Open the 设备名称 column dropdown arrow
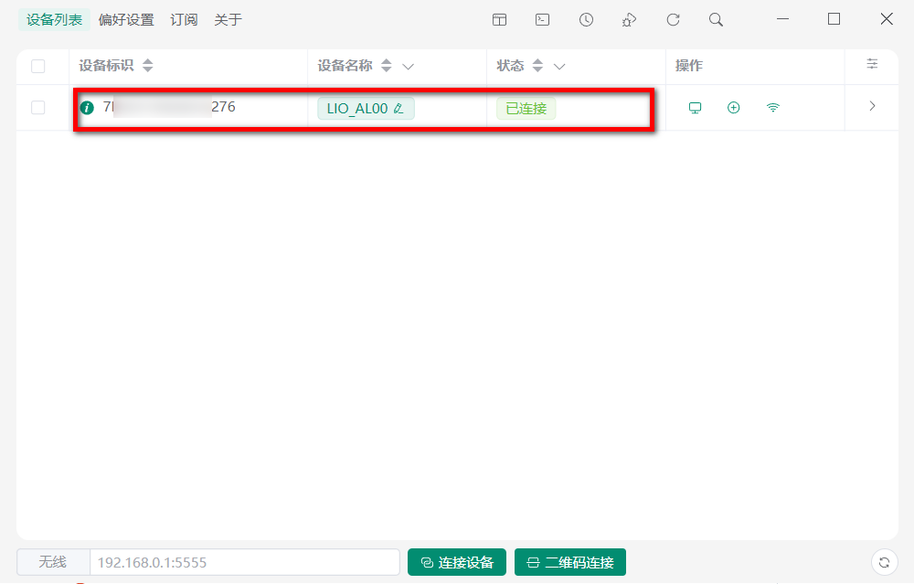 coord(409,66)
